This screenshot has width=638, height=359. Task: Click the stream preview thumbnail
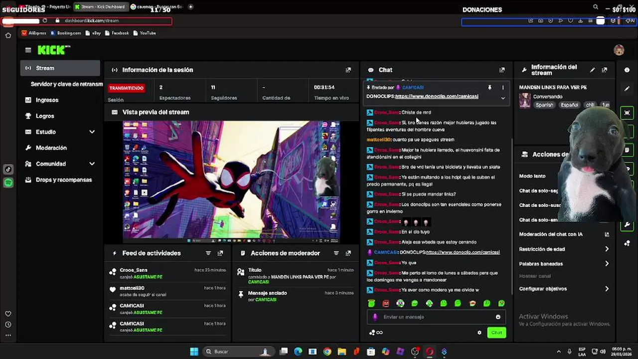(232, 181)
